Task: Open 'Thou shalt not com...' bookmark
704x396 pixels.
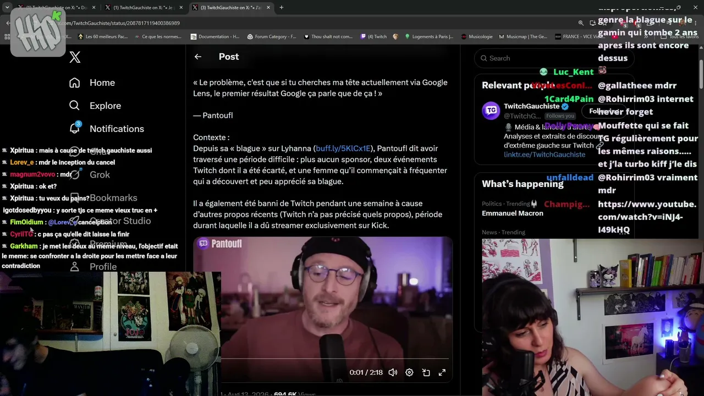Action: pos(328,37)
